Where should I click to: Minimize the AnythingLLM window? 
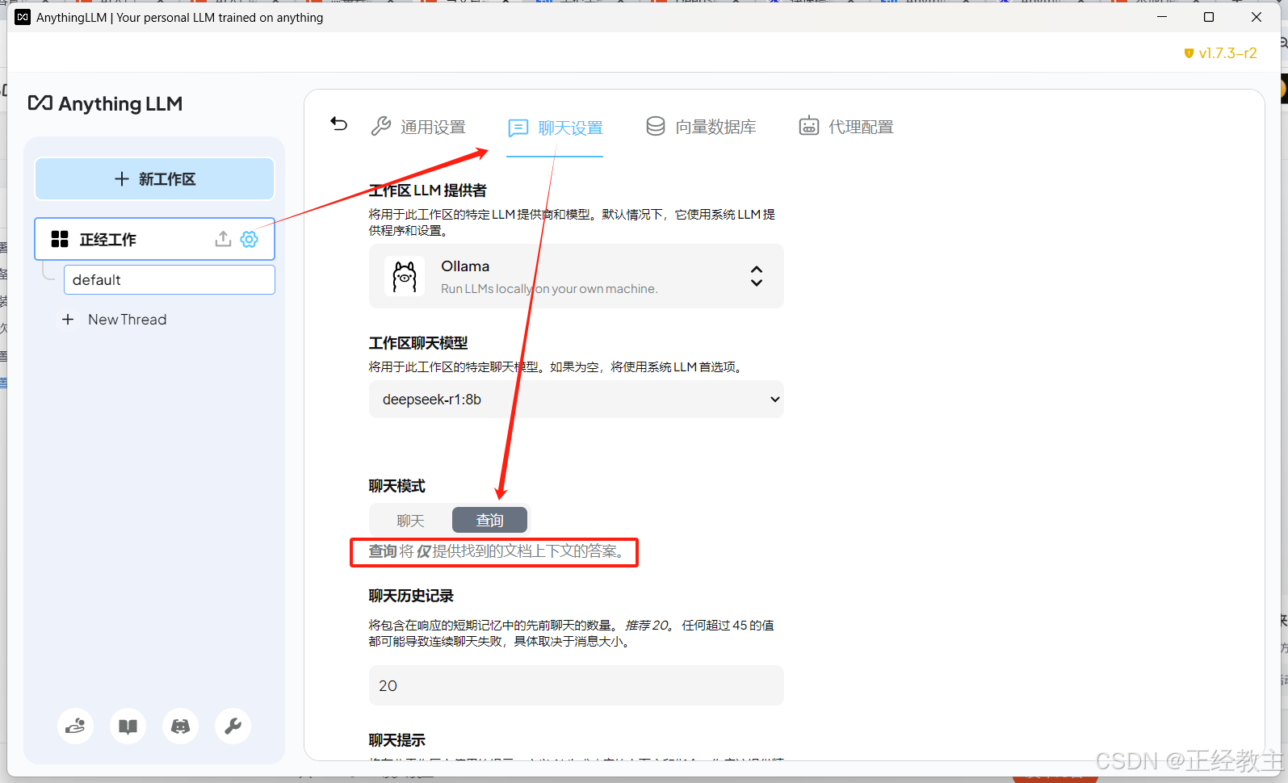click(1162, 17)
